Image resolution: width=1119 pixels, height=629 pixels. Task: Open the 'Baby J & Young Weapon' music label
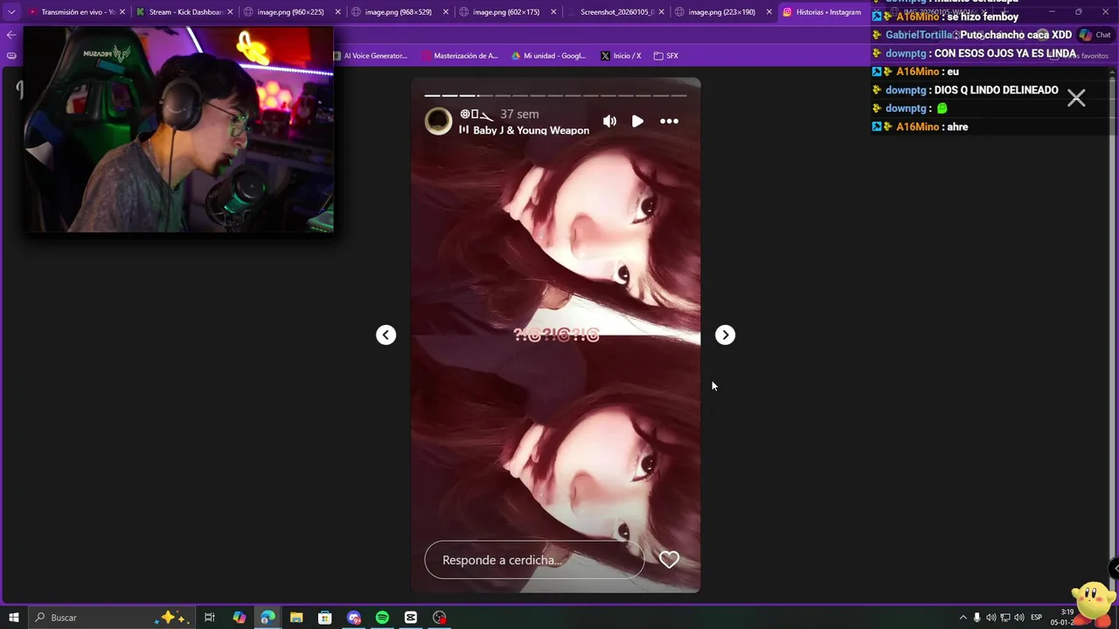pyautogui.click(x=531, y=130)
